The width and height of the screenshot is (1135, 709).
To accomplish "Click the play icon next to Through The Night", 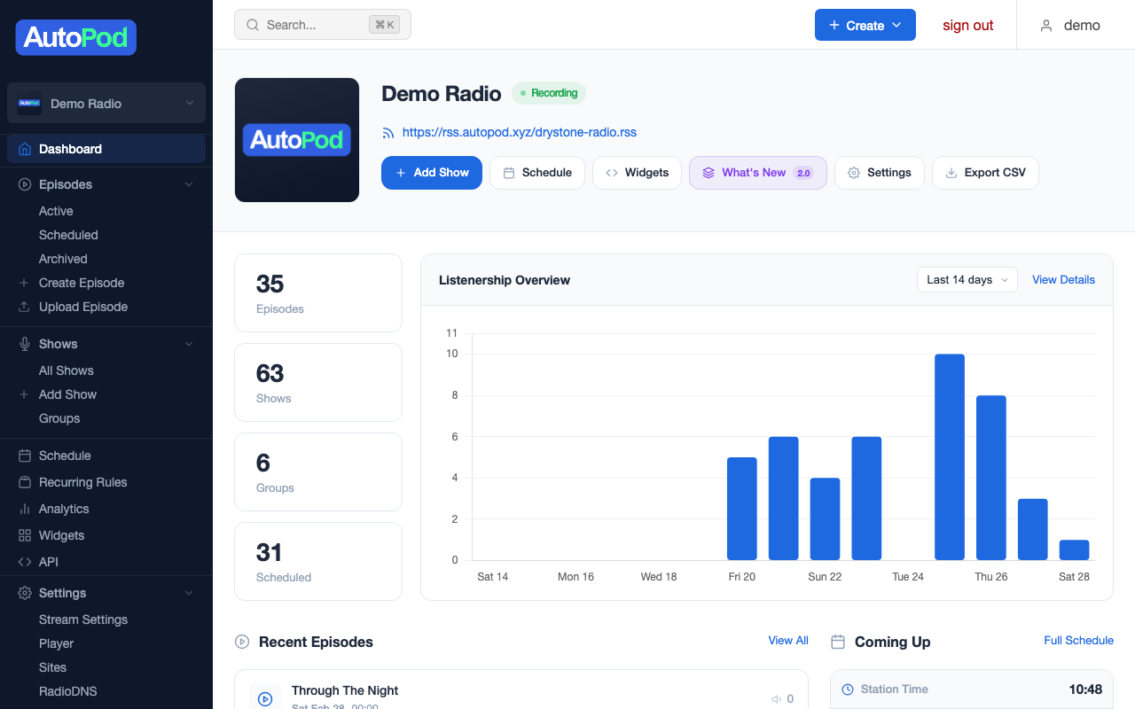I will click(x=265, y=698).
